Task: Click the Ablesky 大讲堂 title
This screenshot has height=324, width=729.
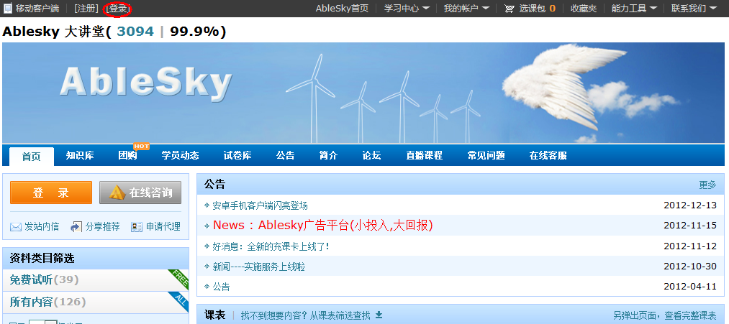Action: click(54, 32)
